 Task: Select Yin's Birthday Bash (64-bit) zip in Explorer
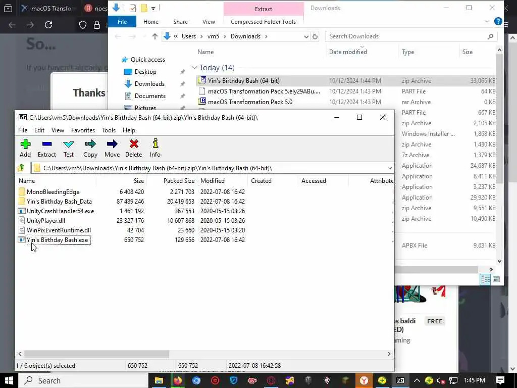coord(345,80)
